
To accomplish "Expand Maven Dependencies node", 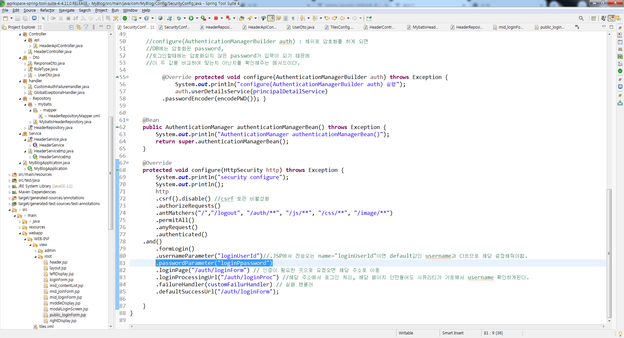I will point(10,192).
